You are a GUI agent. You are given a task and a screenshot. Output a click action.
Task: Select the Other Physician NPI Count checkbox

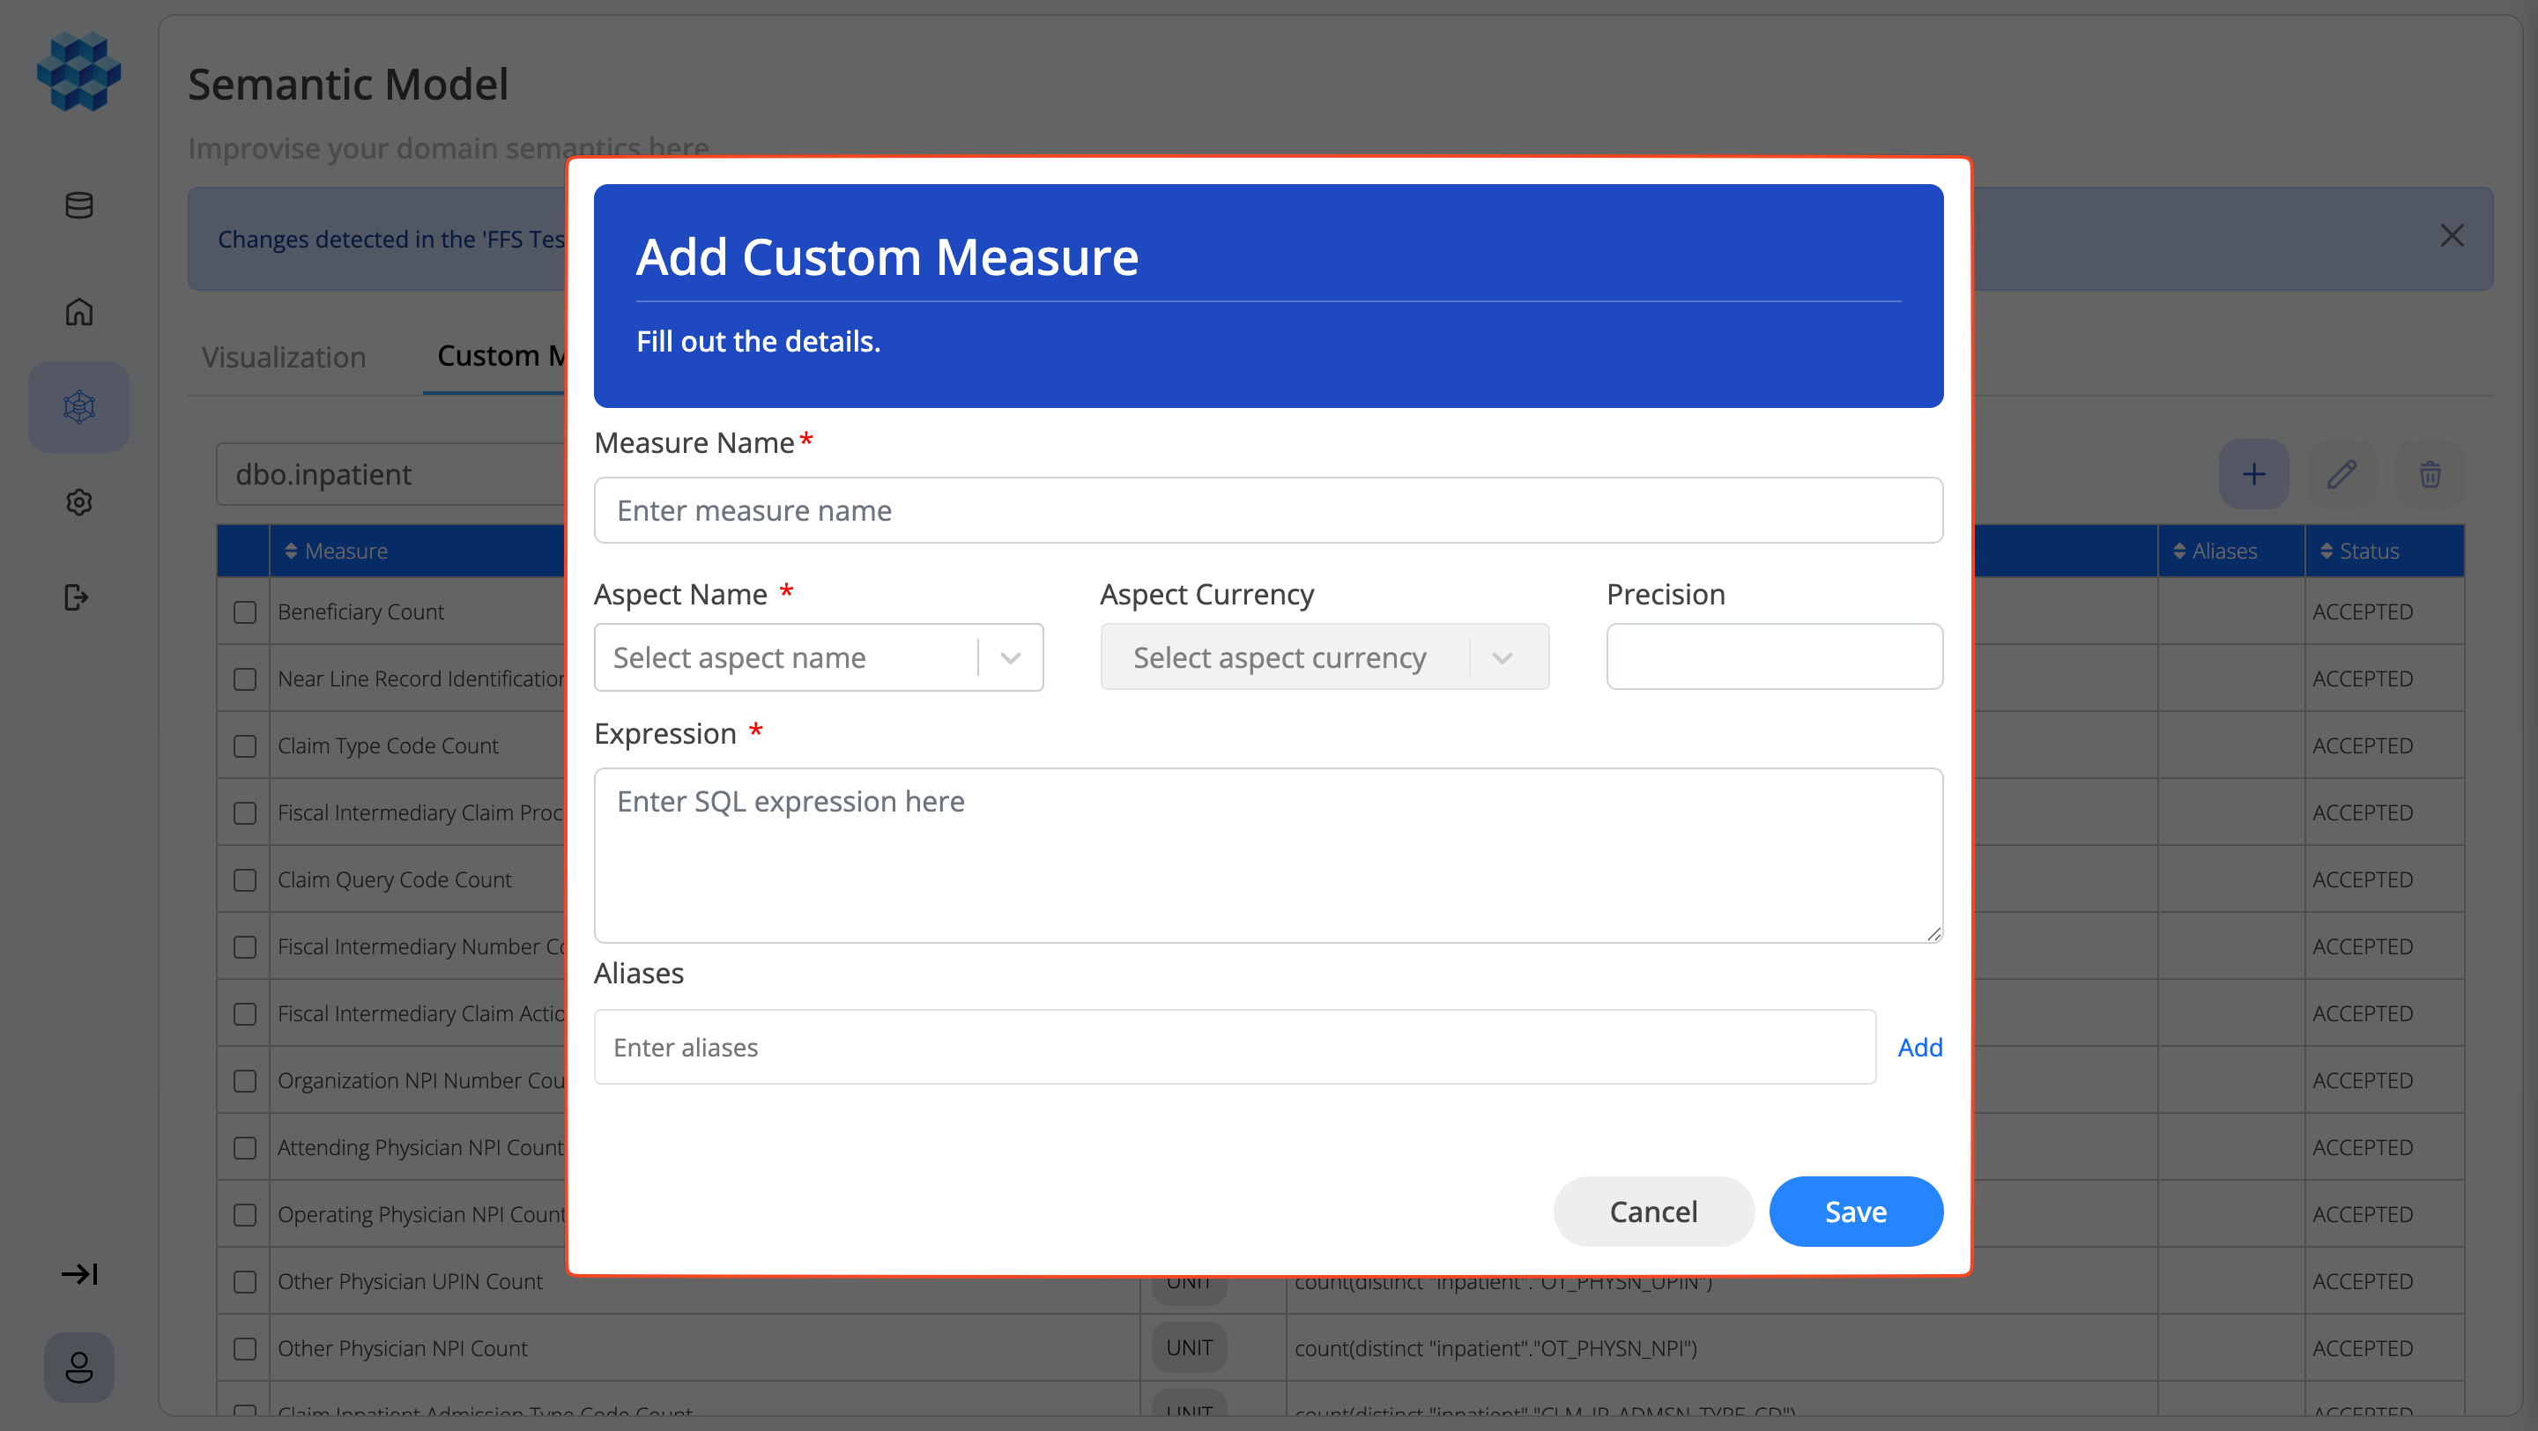coord(244,1348)
